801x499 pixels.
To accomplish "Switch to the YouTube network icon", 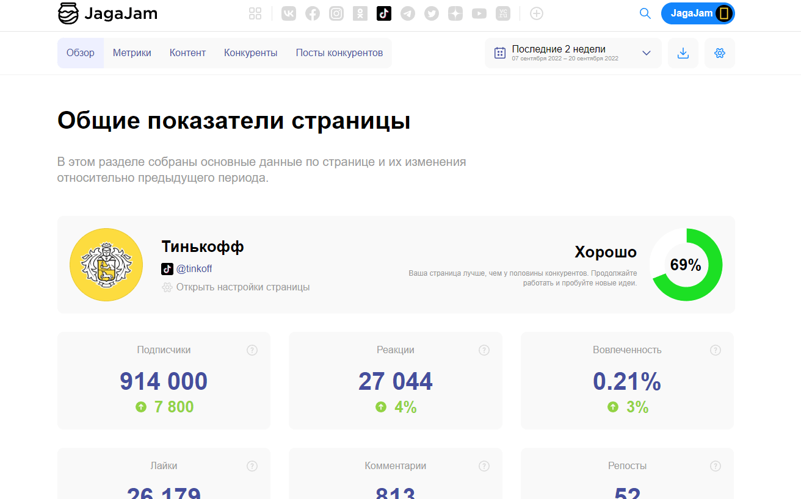I will [x=479, y=13].
